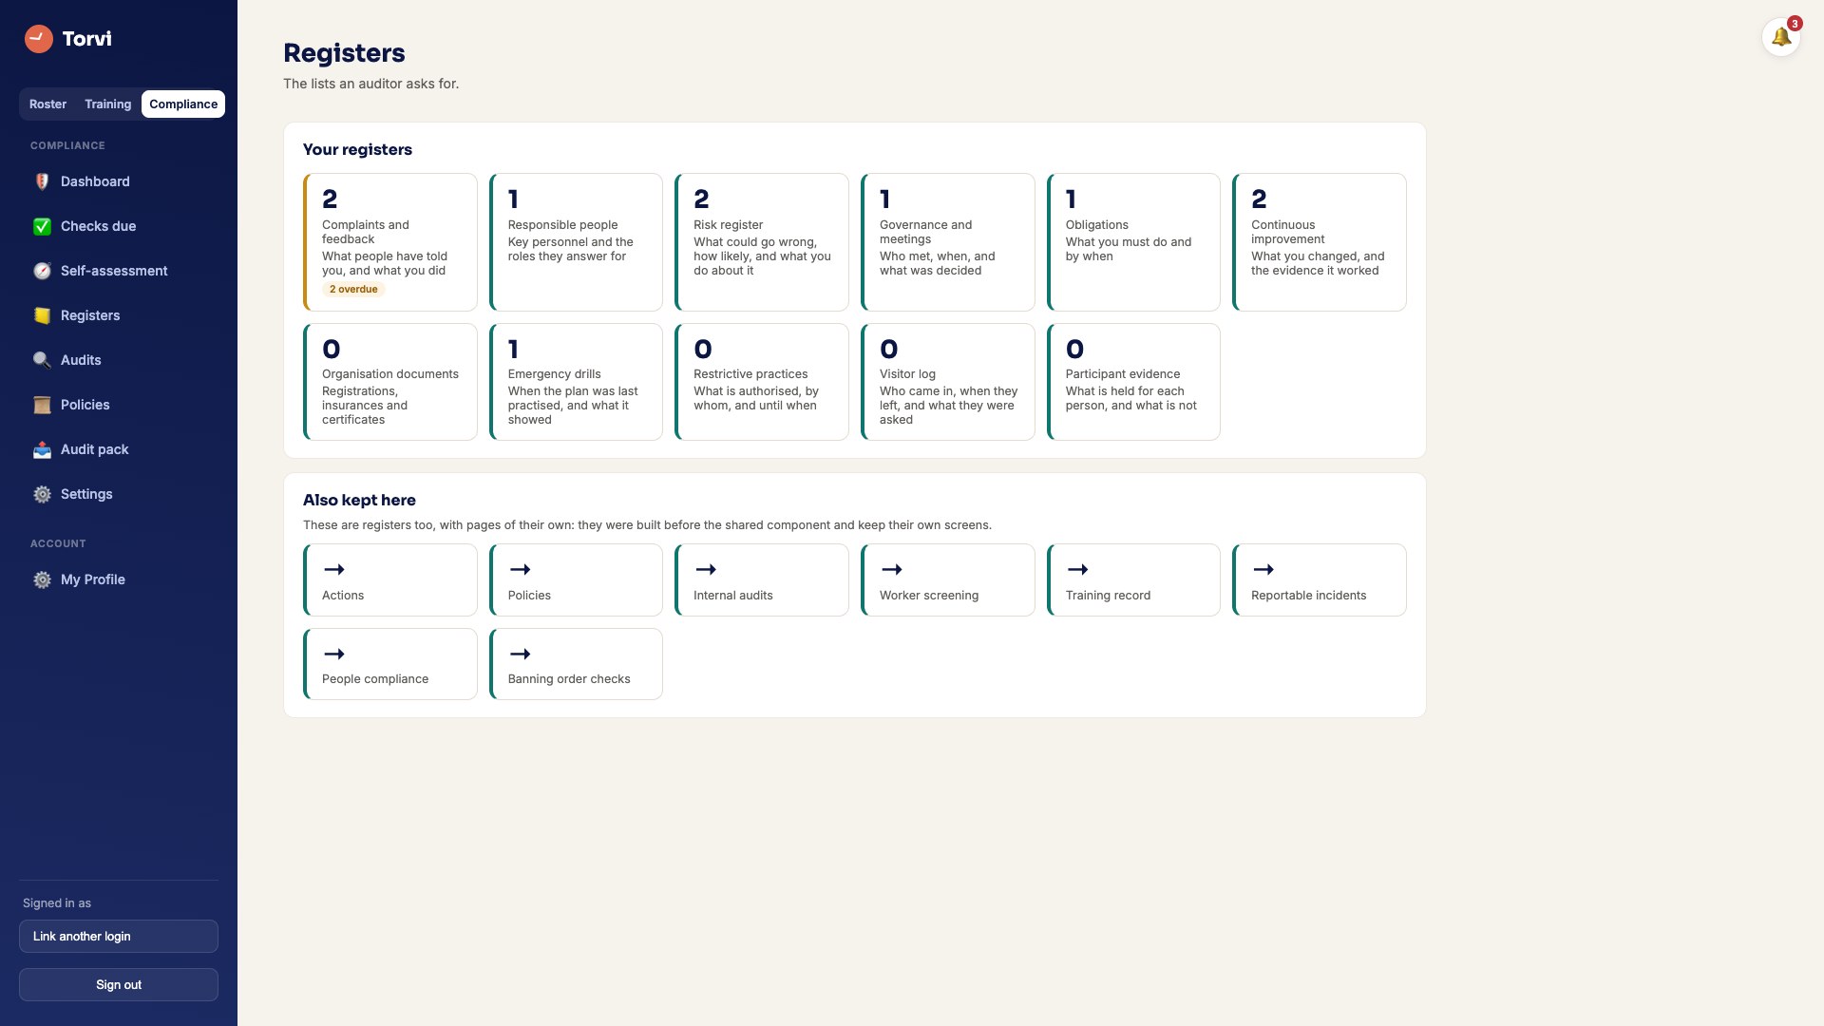Click the Dashboard shield icon
Screen dimensions: 1824x1026
point(42,181)
